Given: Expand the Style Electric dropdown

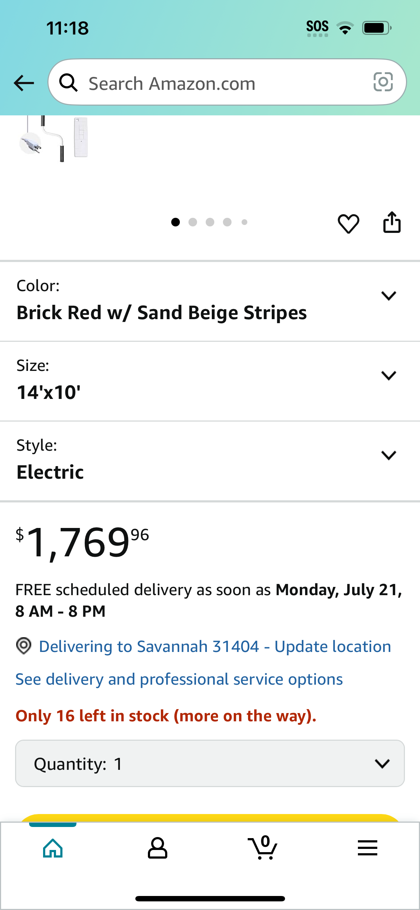Looking at the screenshot, I should 210,461.
